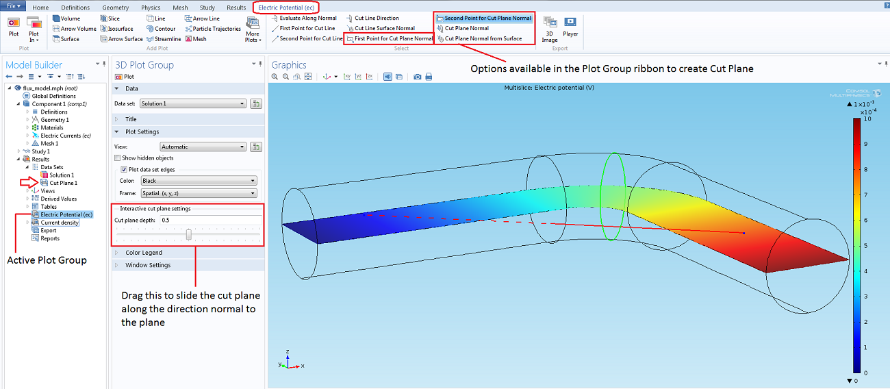890x389 pixels.
Task: Select Solution 1 data set node
Action: tap(58, 175)
